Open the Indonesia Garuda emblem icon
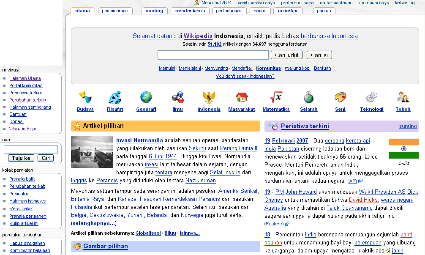This screenshot has width=425, height=255. click(x=209, y=97)
